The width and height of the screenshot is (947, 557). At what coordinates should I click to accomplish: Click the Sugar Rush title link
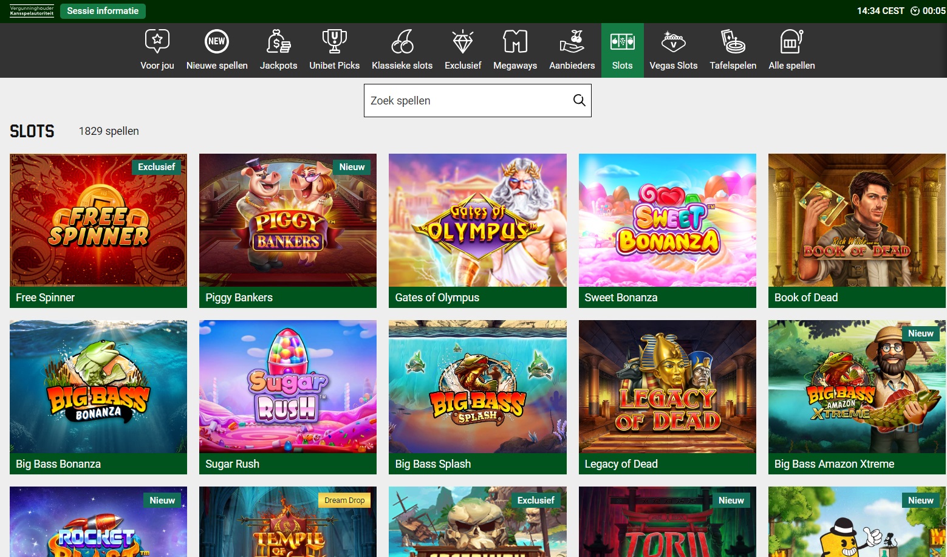[232, 464]
